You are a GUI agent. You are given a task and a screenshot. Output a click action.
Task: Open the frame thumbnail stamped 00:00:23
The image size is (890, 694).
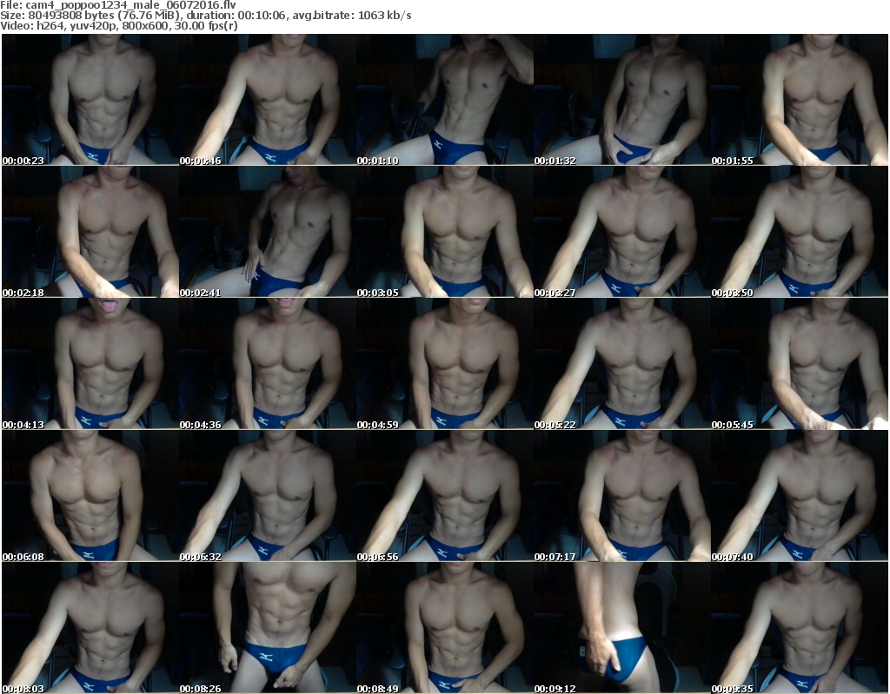(90, 100)
